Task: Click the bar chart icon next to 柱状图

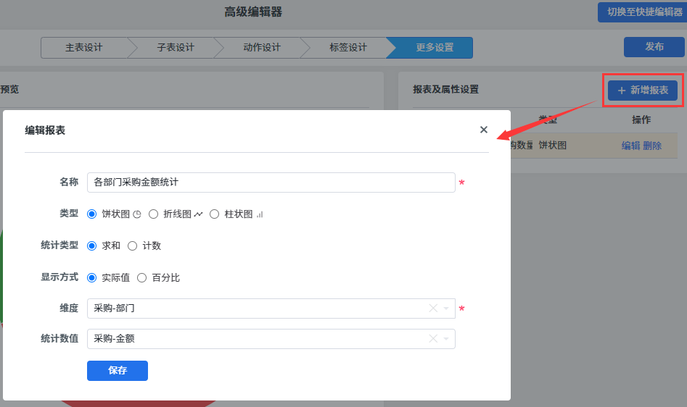Action: [260, 214]
